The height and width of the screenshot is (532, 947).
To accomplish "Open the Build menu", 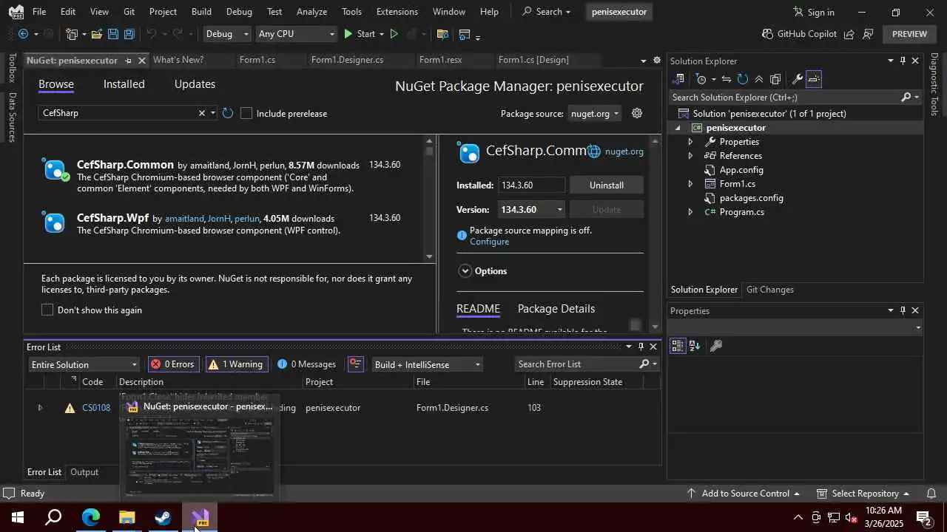I will pyautogui.click(x=201, y=12).
